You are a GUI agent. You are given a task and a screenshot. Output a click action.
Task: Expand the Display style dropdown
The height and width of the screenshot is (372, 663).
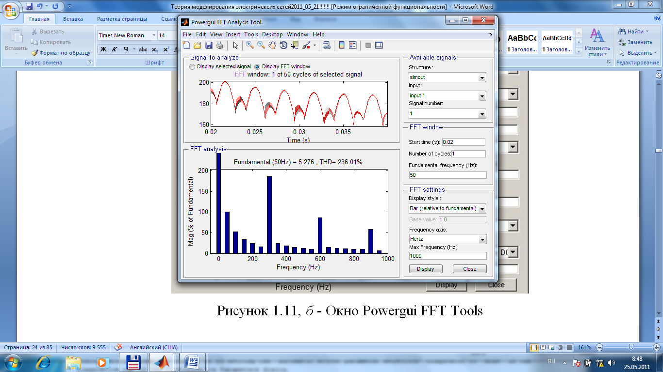tap(482, 209)
